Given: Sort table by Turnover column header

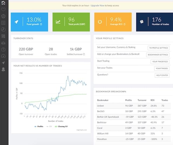Looking at the screenshot, I should [142, 100].
